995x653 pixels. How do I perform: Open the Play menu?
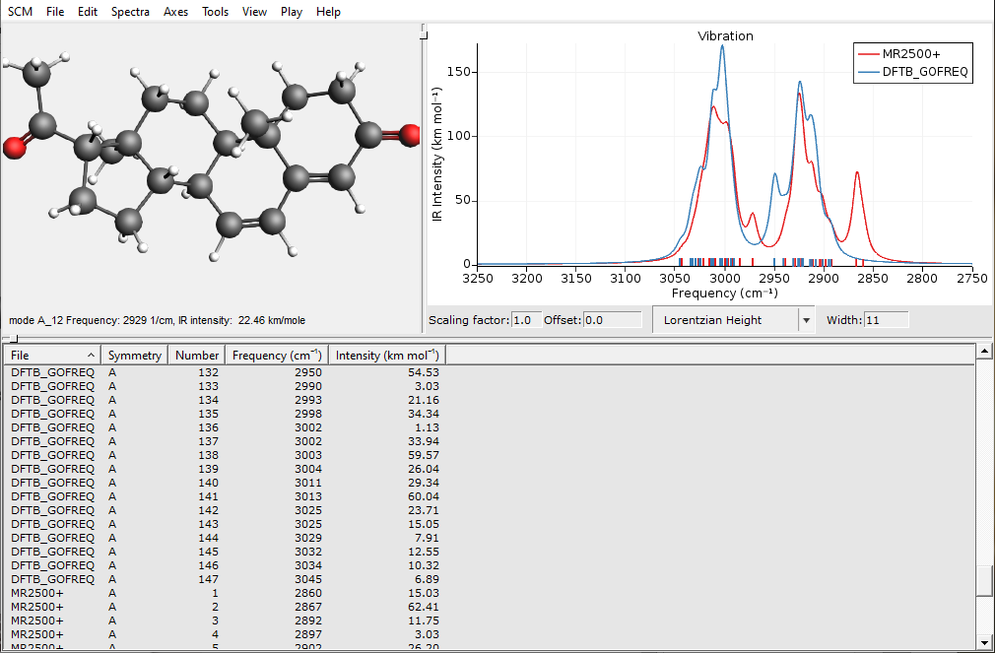292,12
